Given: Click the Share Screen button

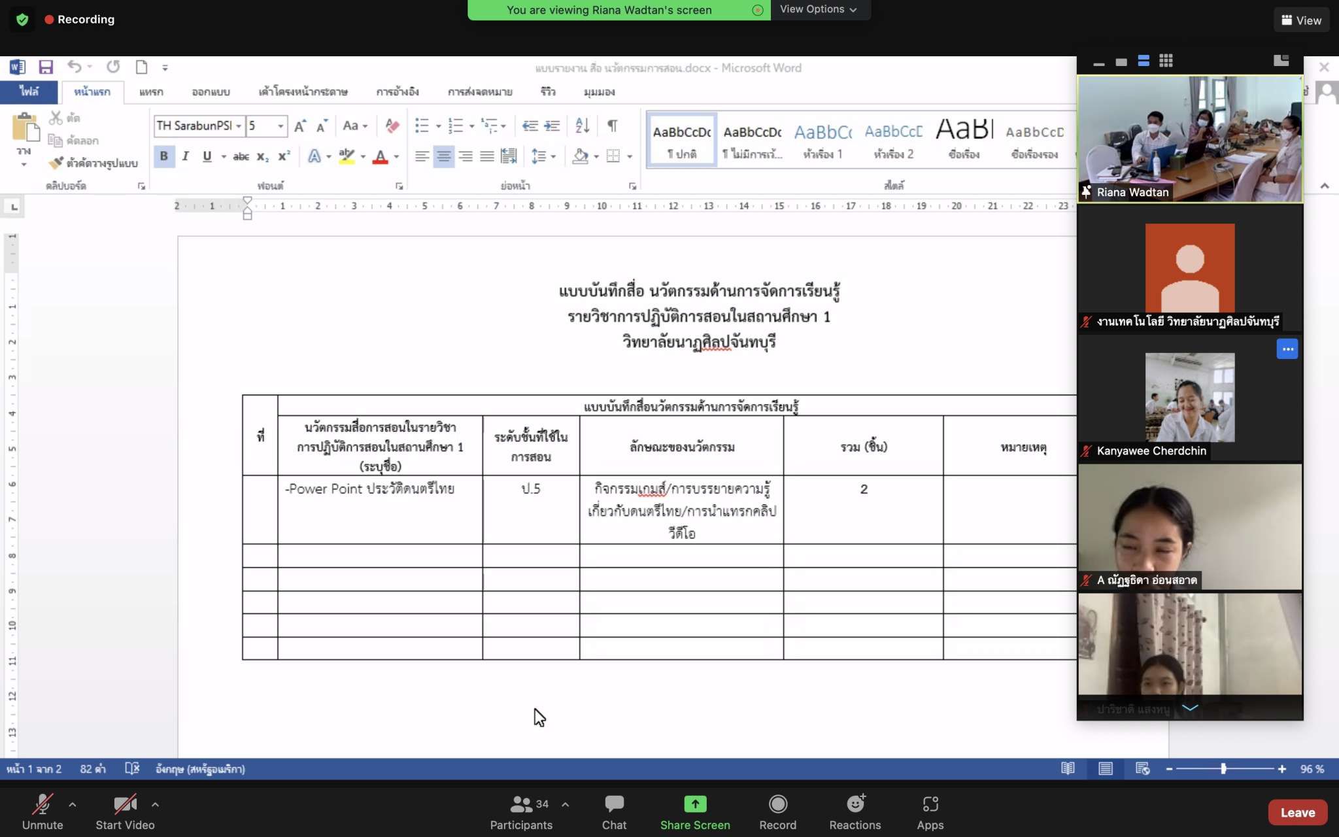Looking at the screenshot, I should 694,811.
